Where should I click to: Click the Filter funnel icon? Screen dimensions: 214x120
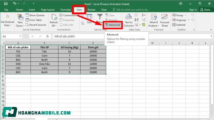[100, 17]
